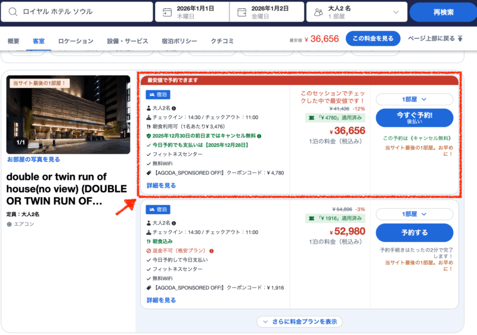Open 1部屋 dropdown in the ¥52,980 offer
This screenshot has width=477, height=335.
[x=414, y=214]
